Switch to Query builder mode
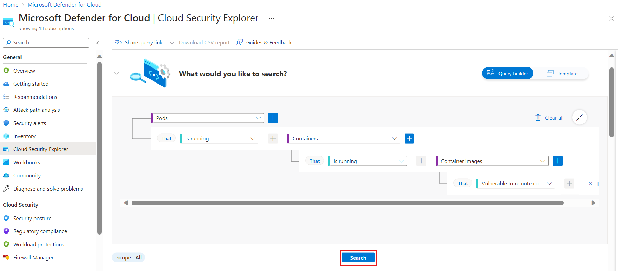This screenshot has height=271, width=619. tap(507, 73)
